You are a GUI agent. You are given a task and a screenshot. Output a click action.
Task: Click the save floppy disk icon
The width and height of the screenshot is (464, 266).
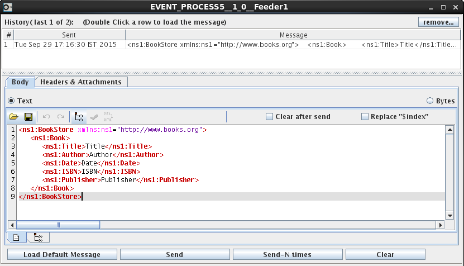(x=28, y=117)
